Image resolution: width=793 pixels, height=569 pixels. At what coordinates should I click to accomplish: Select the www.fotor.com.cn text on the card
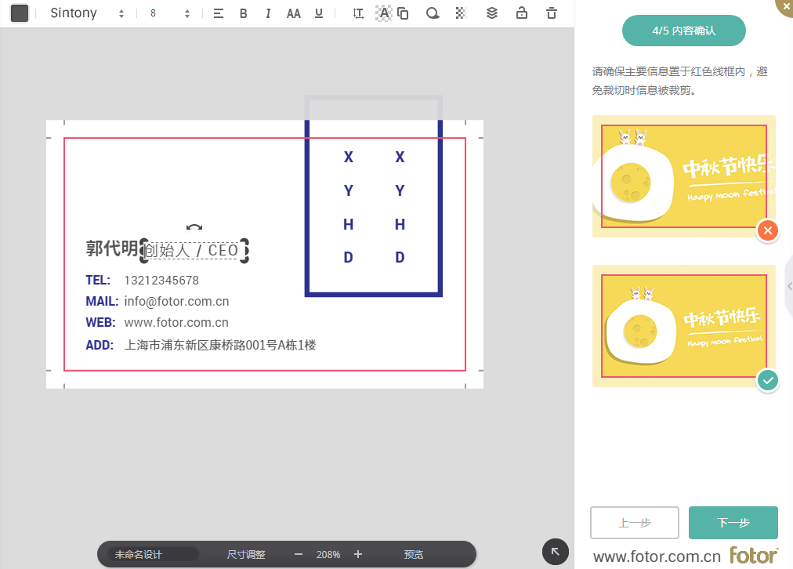pos(176,323)
